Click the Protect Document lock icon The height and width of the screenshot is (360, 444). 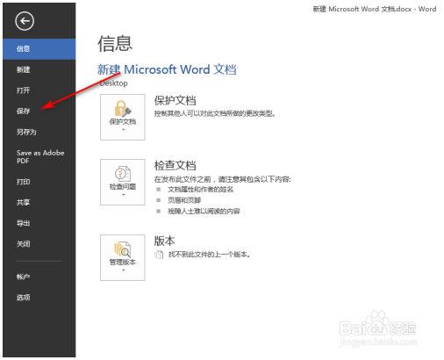tap(122, 109)
